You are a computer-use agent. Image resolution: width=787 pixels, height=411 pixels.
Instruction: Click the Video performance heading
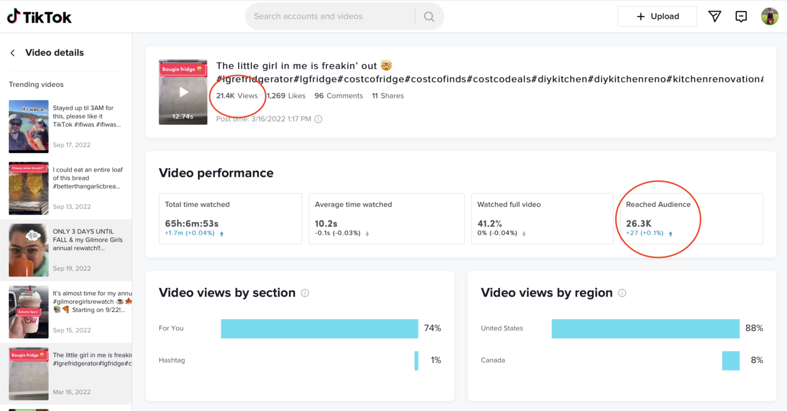[216, 173]
